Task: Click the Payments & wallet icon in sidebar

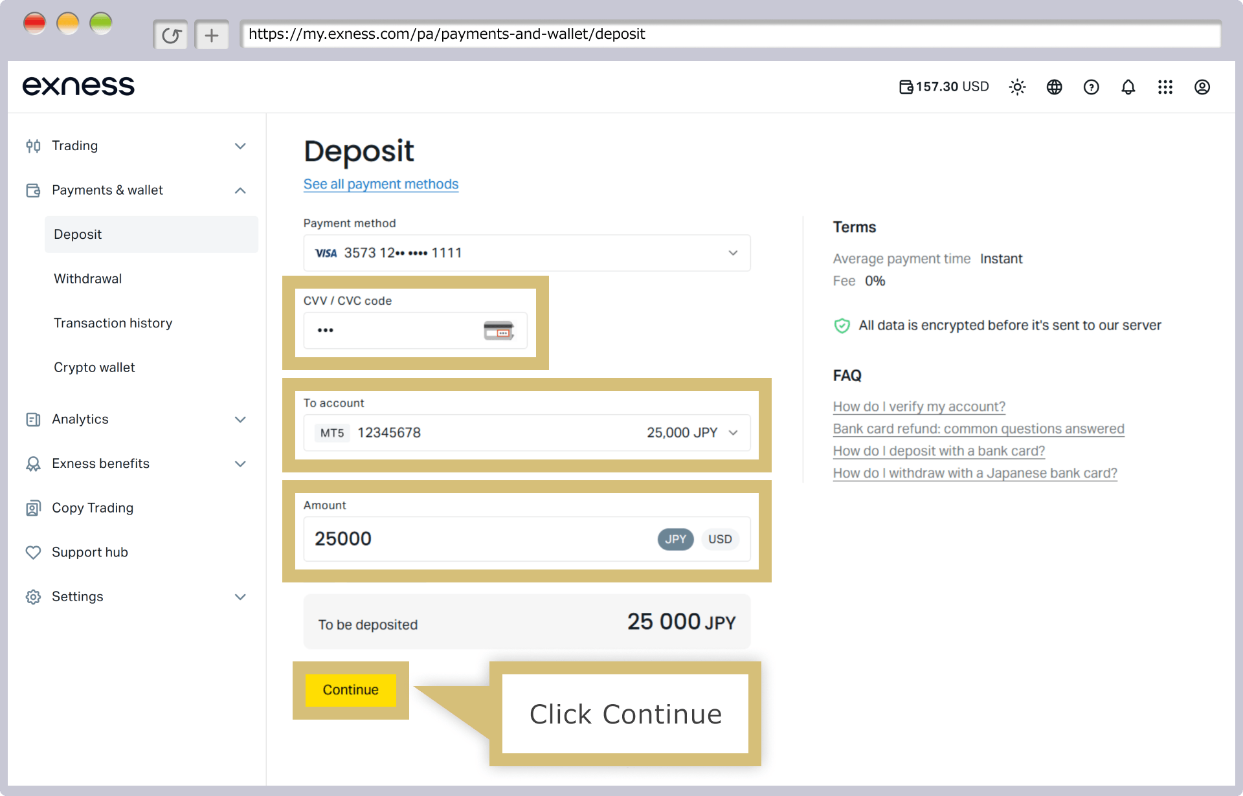Action: click(33, 190)
